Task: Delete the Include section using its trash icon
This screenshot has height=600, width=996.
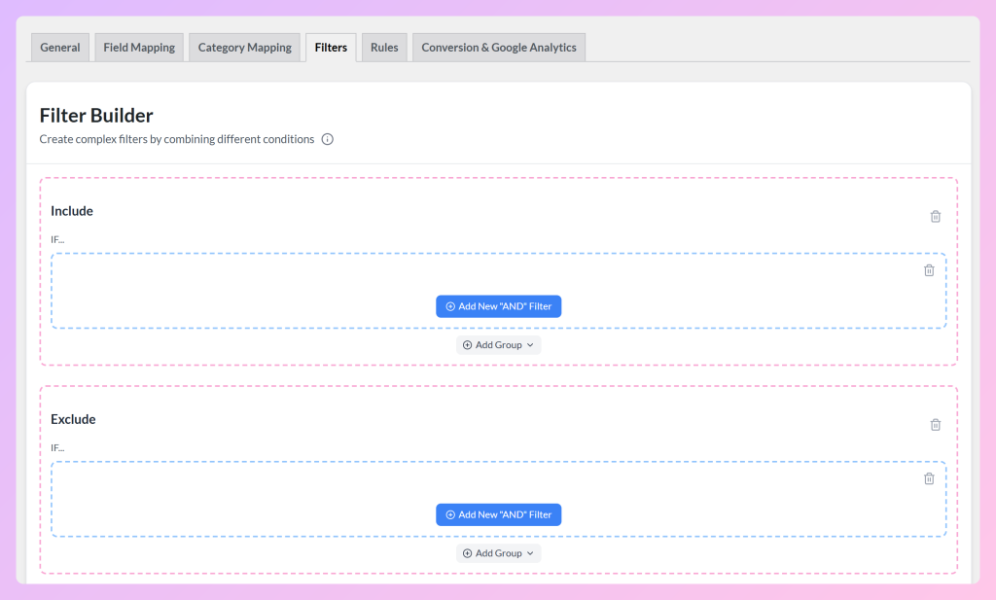Action: [935, 217]
